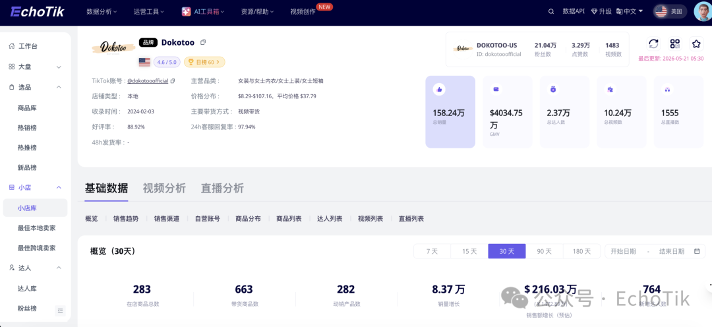
Task: Select the total sales thumbs-up card
Action: 450,111
